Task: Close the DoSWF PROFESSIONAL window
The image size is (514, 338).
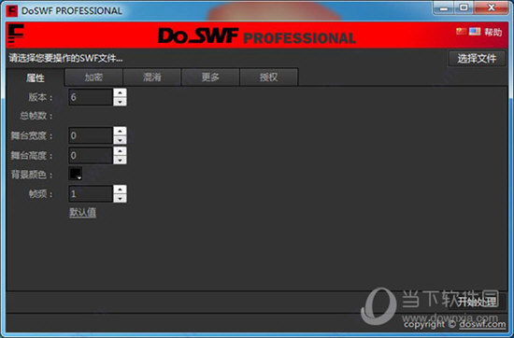Action: [x=491, y=7]
